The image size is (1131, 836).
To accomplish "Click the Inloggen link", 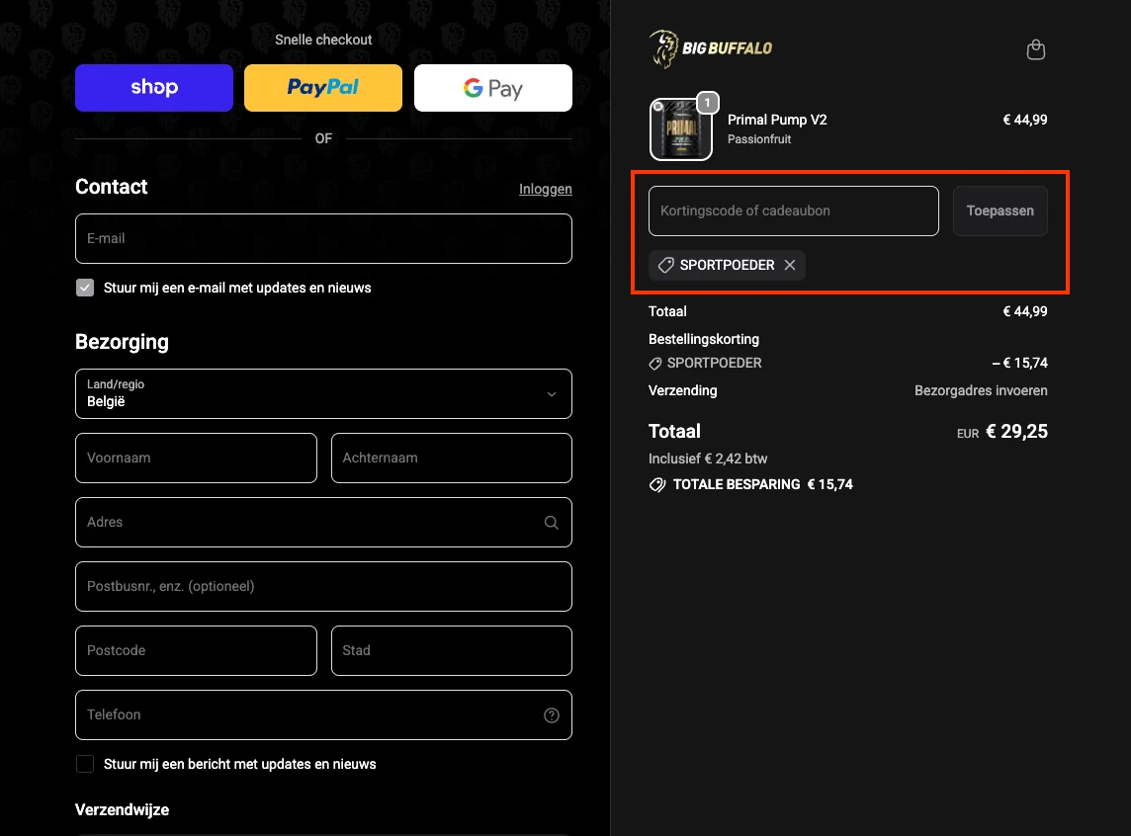I will tap(545, 189).
